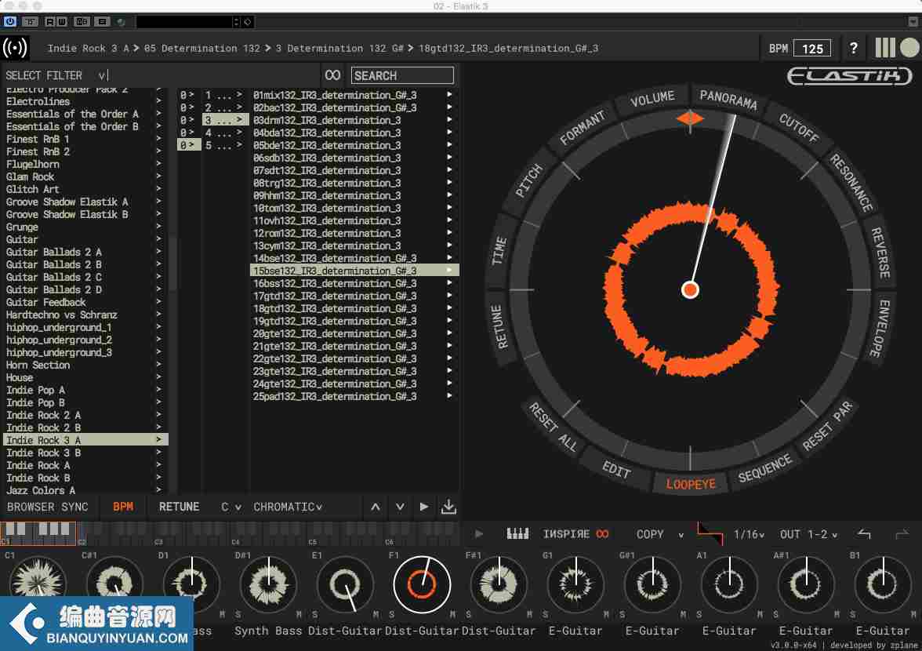Click the SEQUENCE wheel segment

(764, 468)
